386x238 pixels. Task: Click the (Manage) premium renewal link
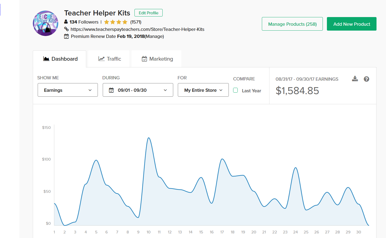click(154, 36)
